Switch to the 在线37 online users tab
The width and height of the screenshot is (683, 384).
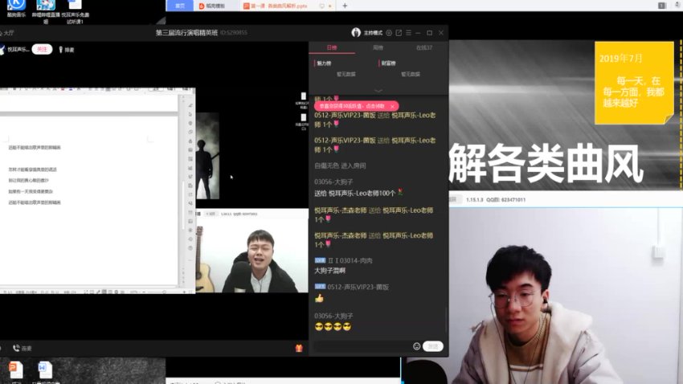pos(423,48)
